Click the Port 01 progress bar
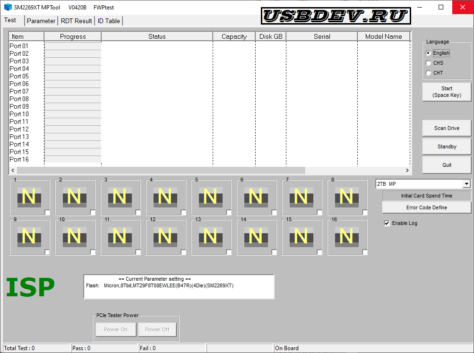474x353 pixels. 73,46
